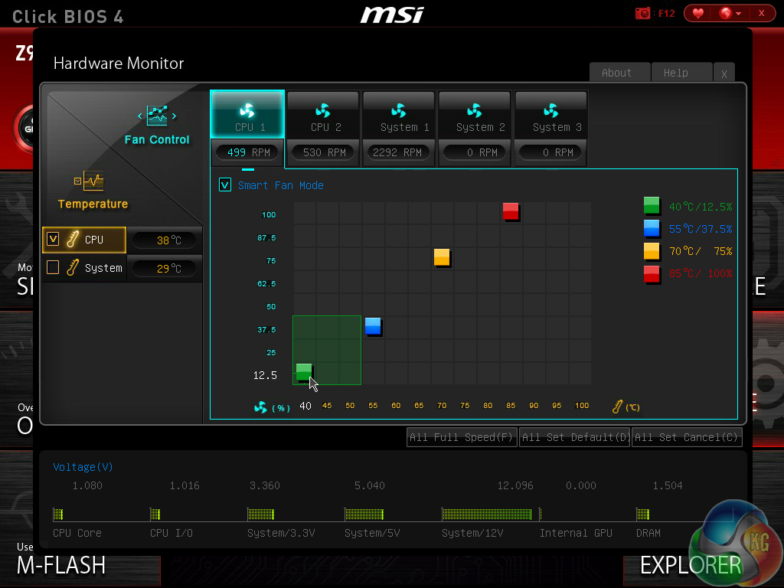
Task: Click the thermometer icon beside System
Action: click(x=73, y=268)
